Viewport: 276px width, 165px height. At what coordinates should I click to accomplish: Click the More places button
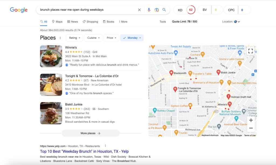pos(91,133)
